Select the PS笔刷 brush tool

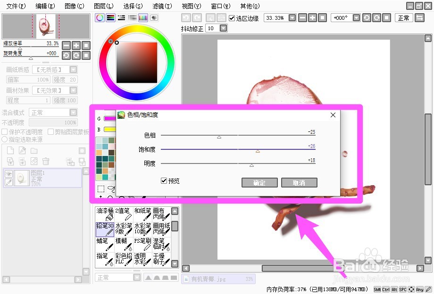coord(142,244)
